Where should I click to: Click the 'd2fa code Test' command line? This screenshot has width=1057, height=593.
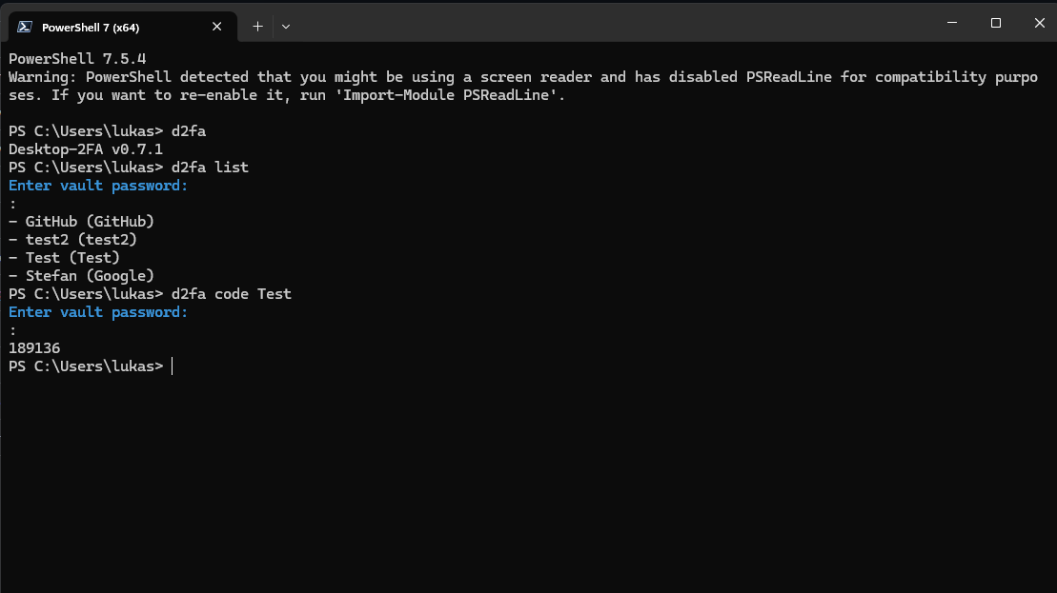click(x=233, y=293)
